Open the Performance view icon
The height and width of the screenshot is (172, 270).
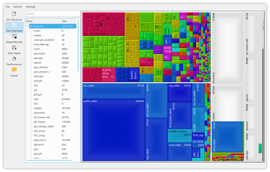[x=14, y=59]
